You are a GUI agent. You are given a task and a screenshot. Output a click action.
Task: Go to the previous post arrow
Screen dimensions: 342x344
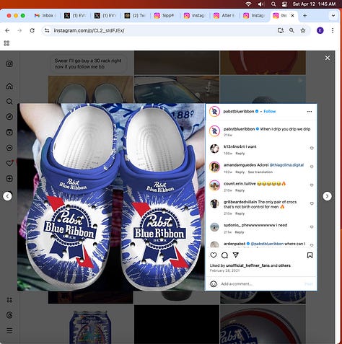click(7, 196)
